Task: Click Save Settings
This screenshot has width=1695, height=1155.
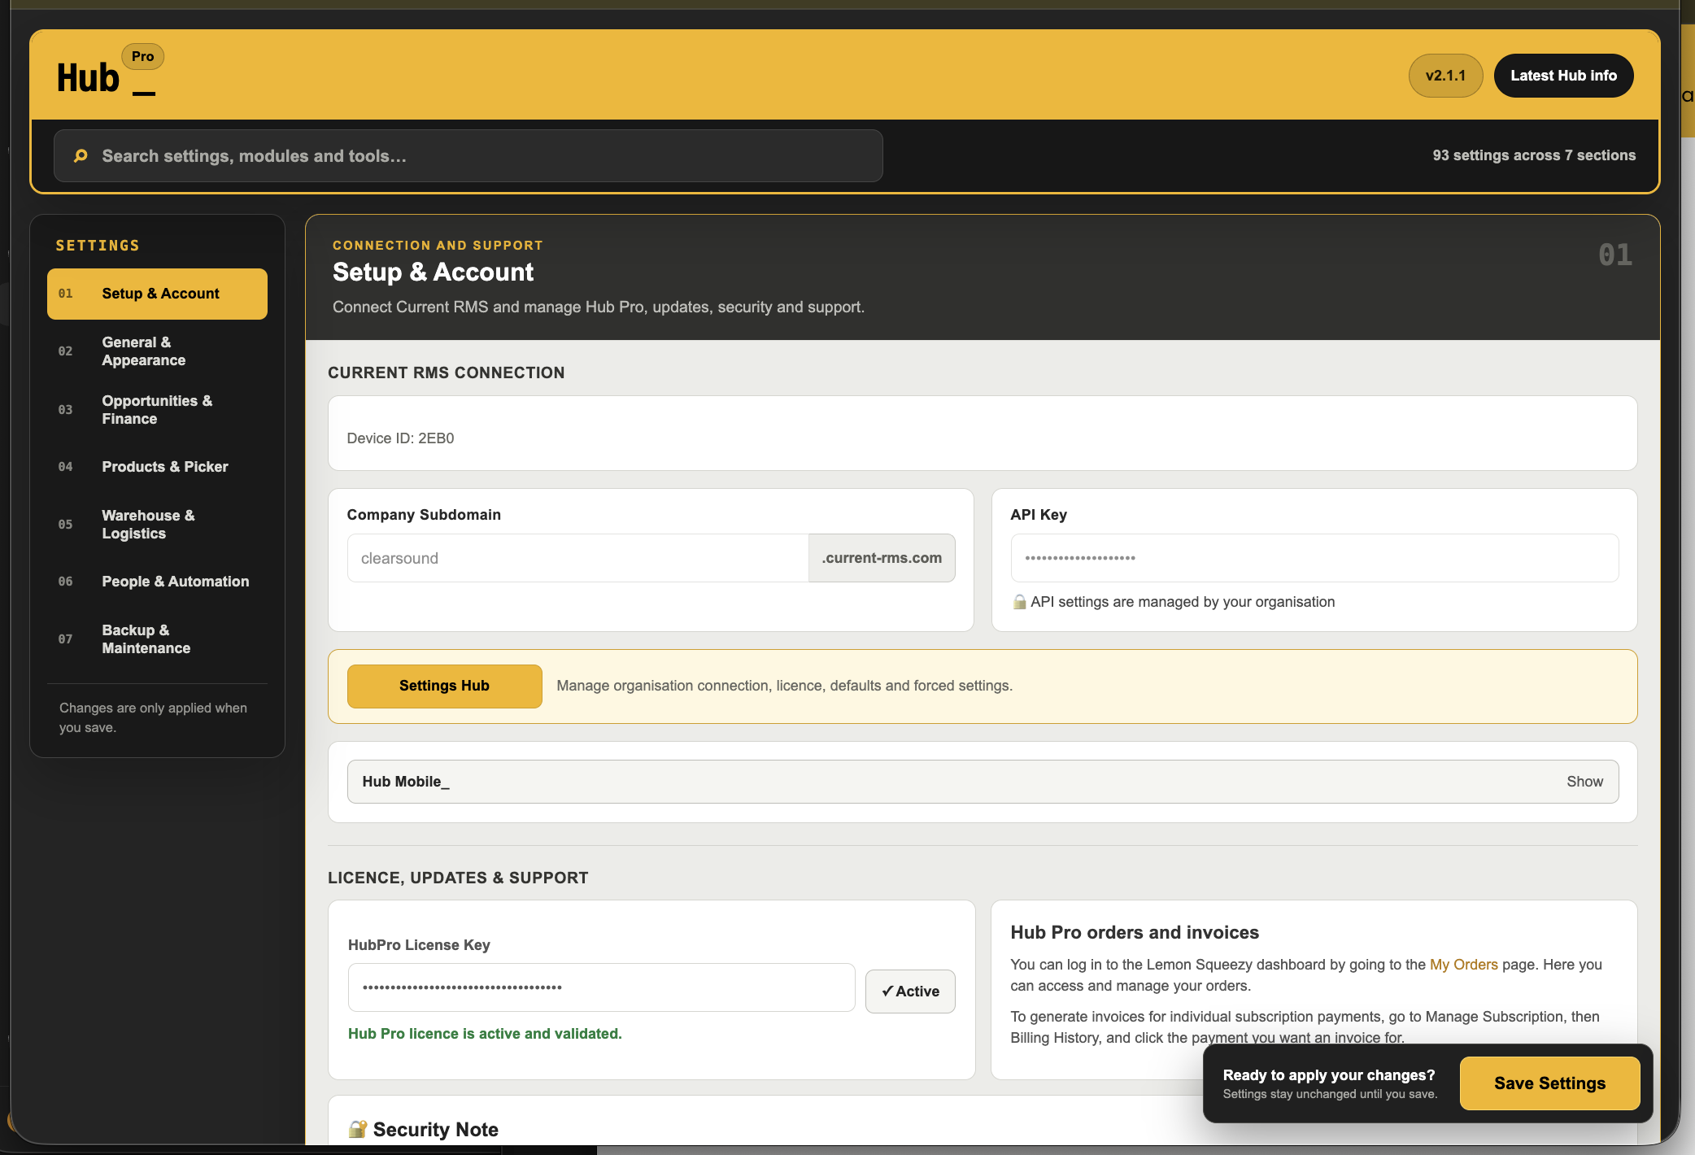Action: point(1549,1083)
